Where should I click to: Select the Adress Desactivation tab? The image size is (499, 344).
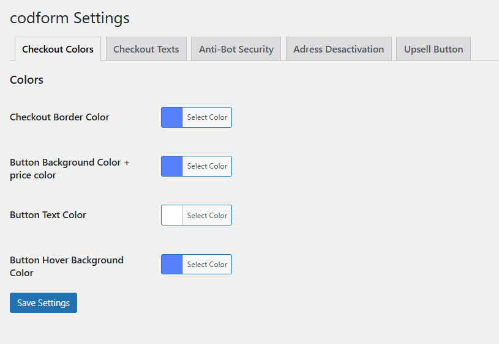pyautogui.click(x=339, y=49)
